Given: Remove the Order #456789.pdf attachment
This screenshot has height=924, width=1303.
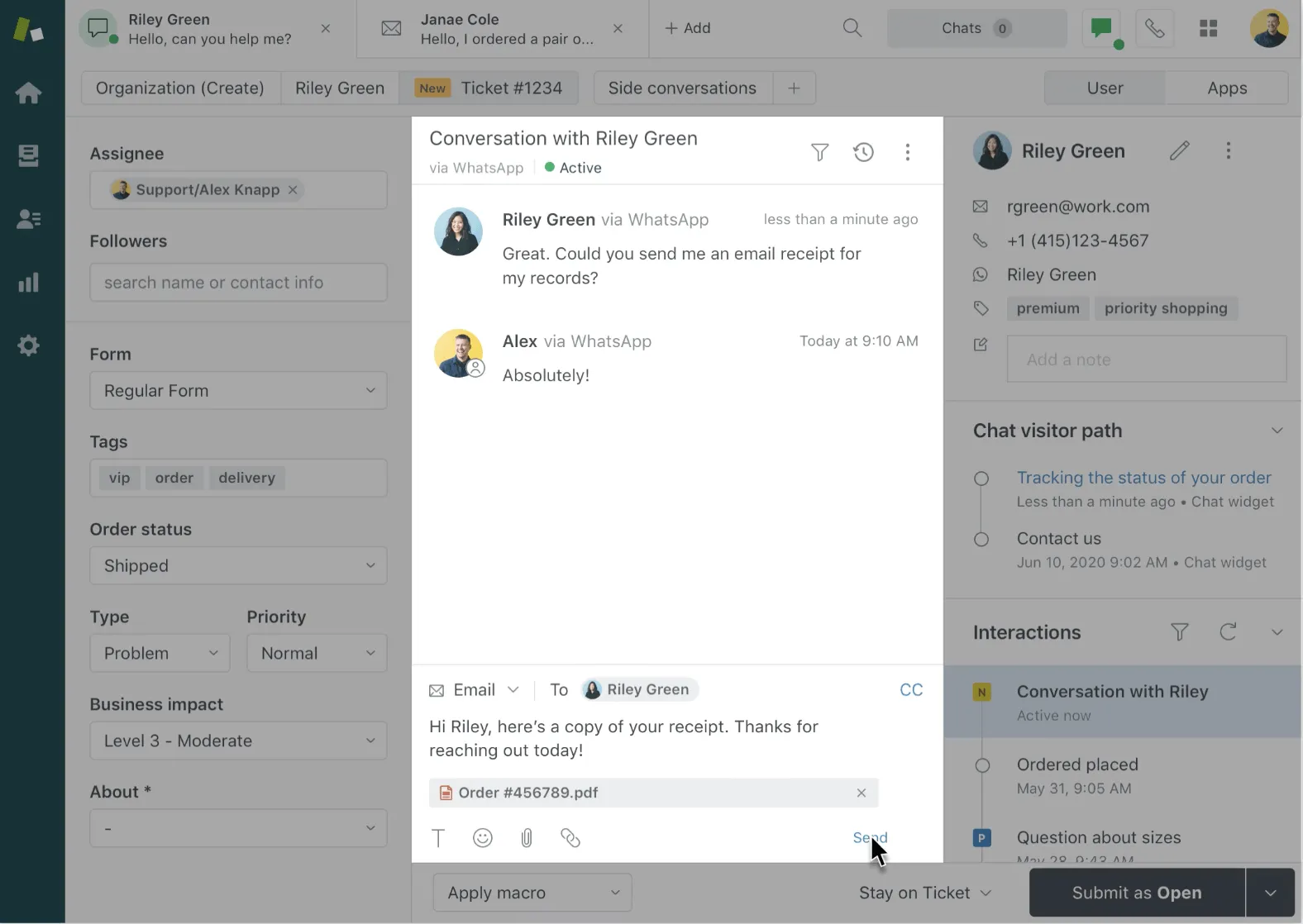Looking at the screenshot, I should [x=861, y=793].
